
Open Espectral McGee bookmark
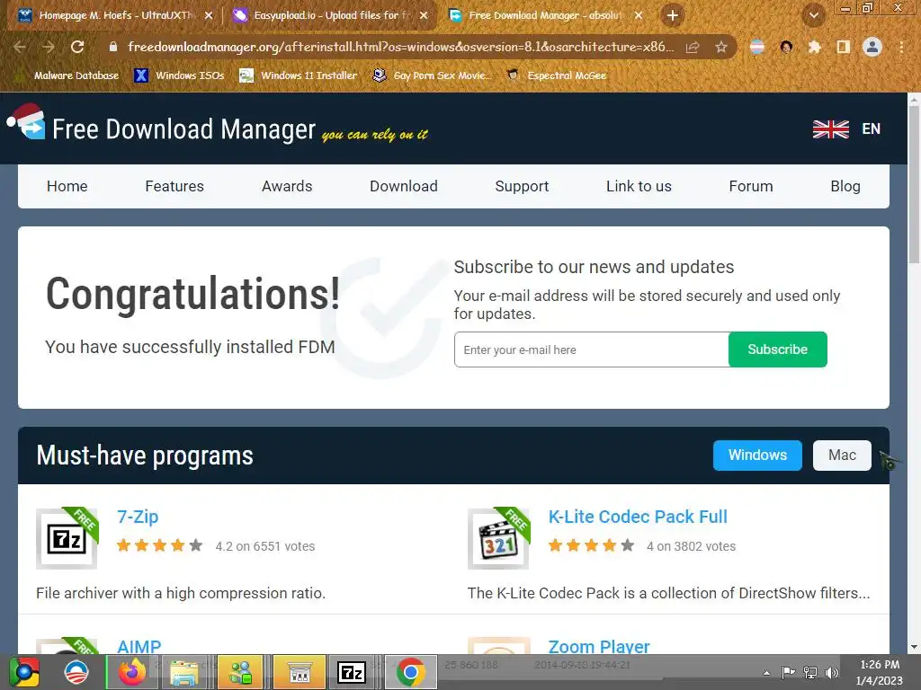(557, 75)
